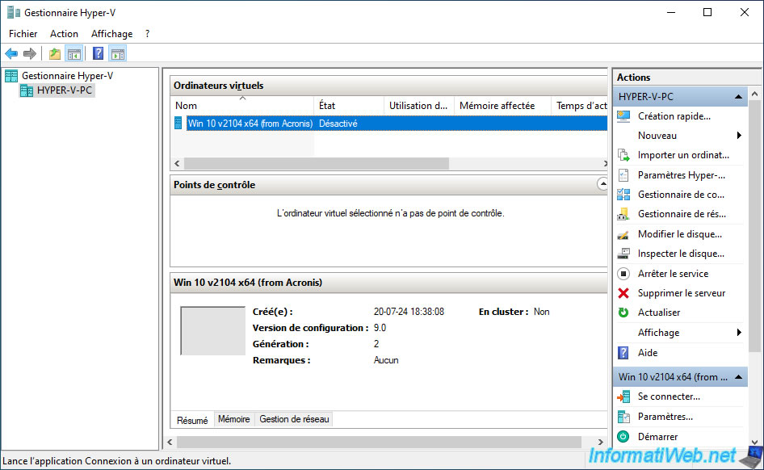
Task: Click the VM icon beside Win 10 v2104 row
Action: [178, 124]
